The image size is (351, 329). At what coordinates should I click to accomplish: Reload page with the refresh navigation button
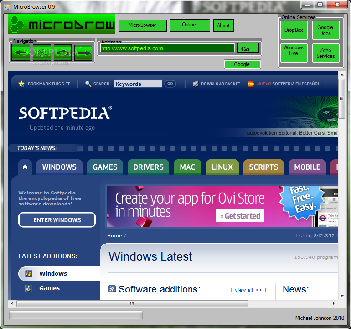[x=63, y=52]
